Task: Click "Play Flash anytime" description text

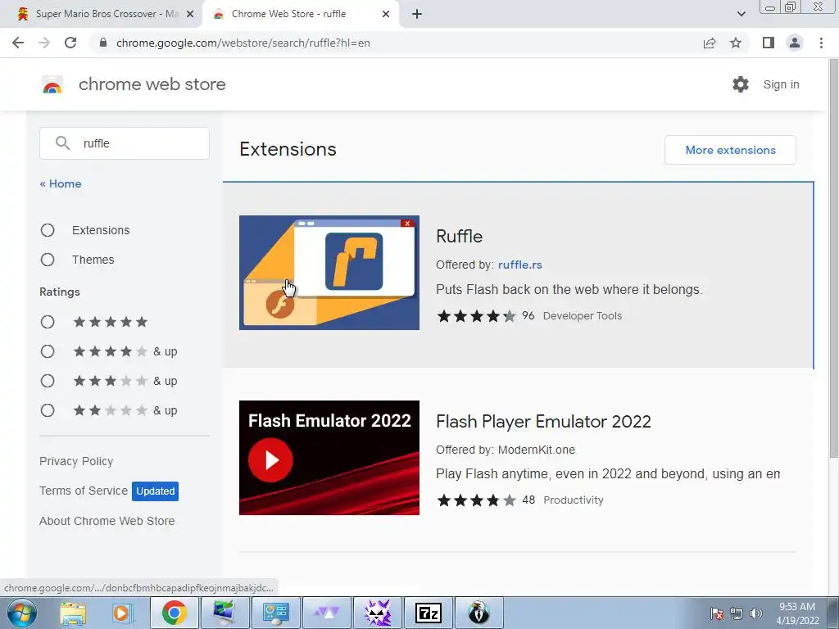Action: [x=608, y=474]
